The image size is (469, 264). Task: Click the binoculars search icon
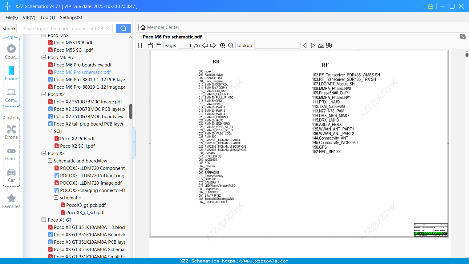[329, 46]
